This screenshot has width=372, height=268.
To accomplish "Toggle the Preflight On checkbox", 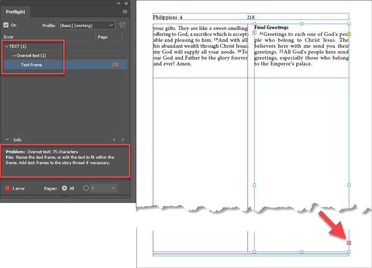I will tap(6, 25).
